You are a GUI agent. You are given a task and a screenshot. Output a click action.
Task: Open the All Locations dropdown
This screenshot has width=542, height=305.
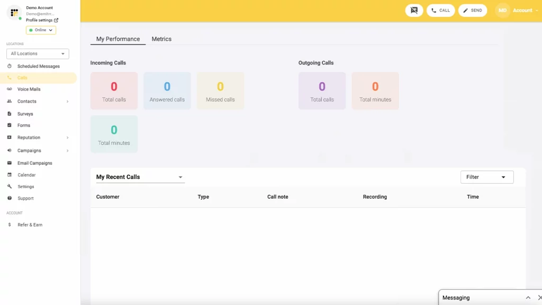pyautogui.click(x=38, y=53)
